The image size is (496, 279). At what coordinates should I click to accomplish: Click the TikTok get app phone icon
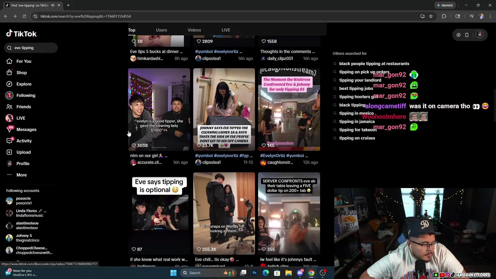pyautogui.click(x=467, y=35)
